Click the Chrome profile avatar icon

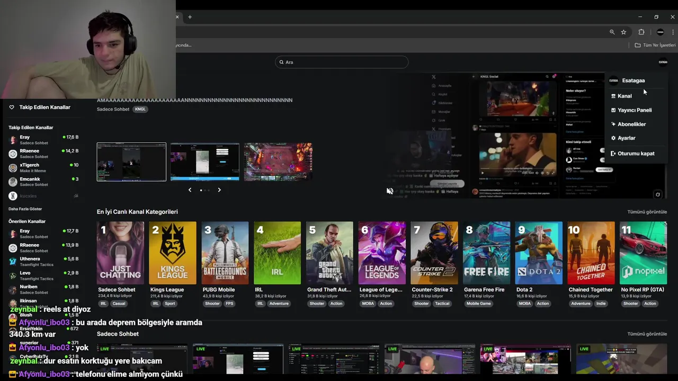660,32
